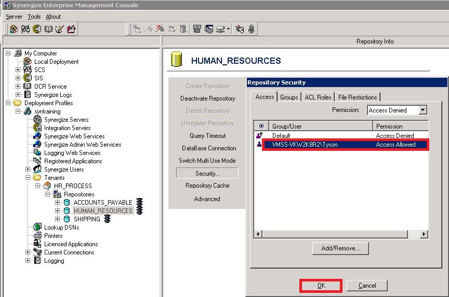Click the Query Timeout option
The image size is (449, 297).
pyautogui.click(x=207, y=136)
